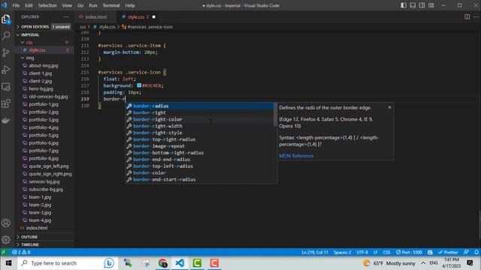Select border-radius suggestion
The height and width of the screenshot is (270, 481).
click(200, 106)
